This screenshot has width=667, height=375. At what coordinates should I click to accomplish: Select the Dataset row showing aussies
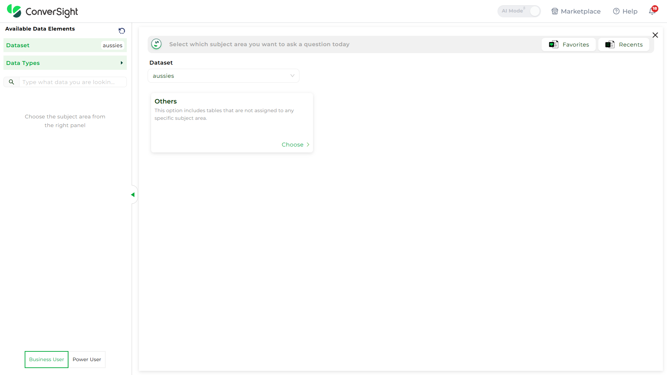(x=65, y=45)
